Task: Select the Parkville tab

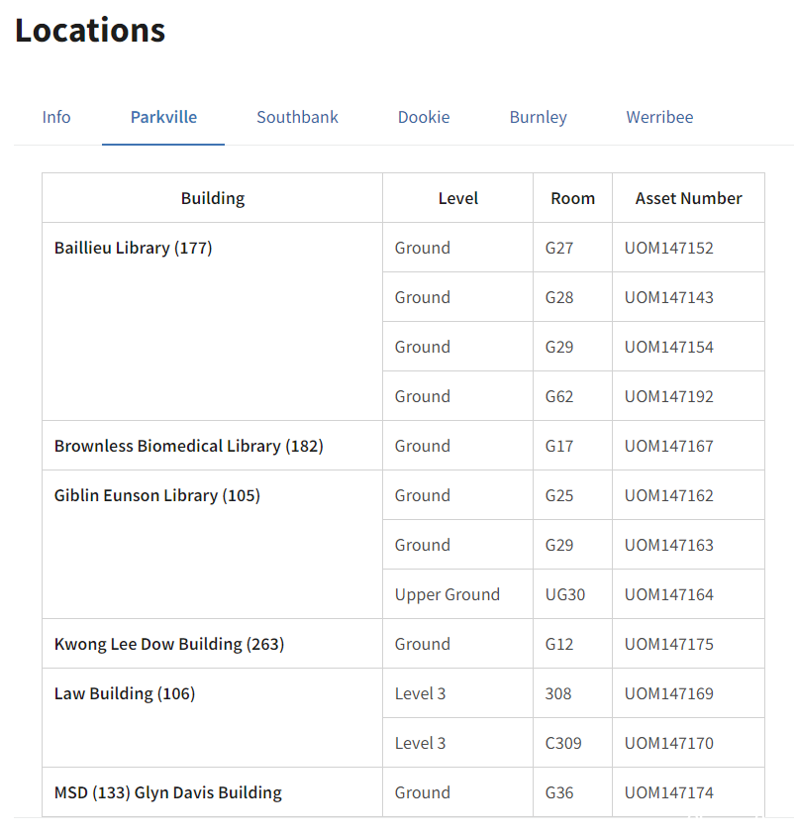Action: (163, 117)
